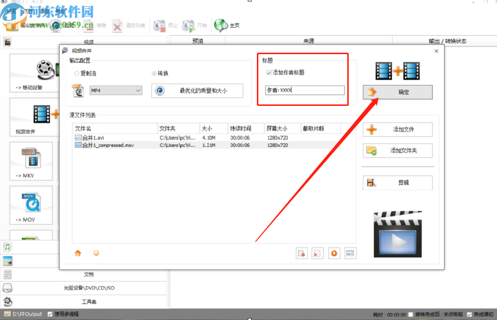The image size is (497, 320).
Task: Select the 转换 radio button
Action: 154,73
